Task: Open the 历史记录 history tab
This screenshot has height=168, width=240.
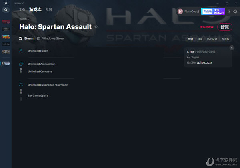Action: (212, 39)
